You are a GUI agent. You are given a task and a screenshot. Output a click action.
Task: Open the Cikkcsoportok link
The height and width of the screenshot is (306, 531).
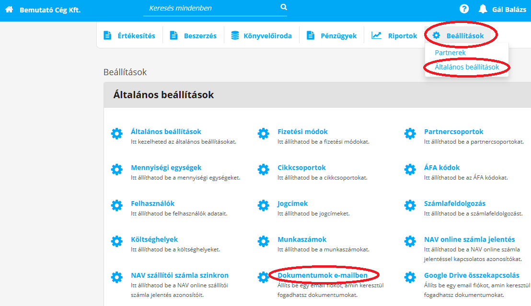tap(301, 168)
